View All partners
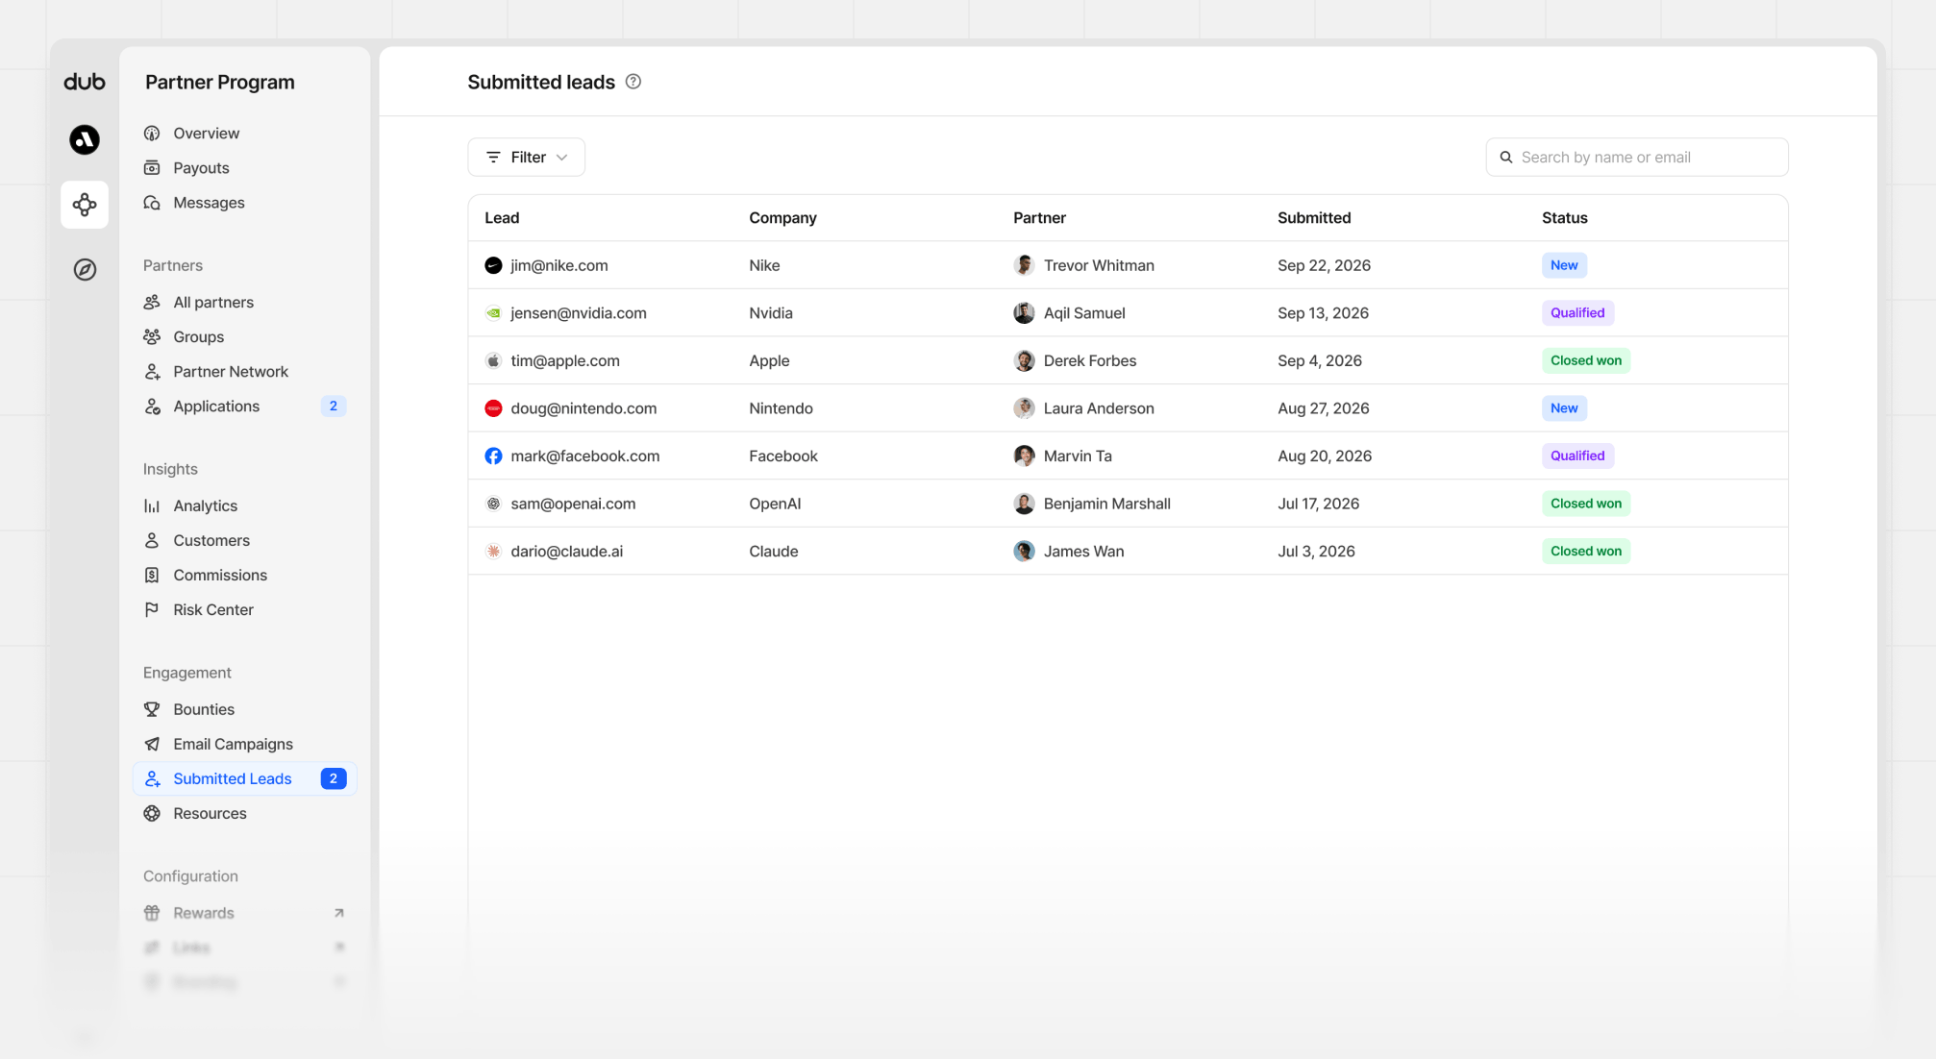The width and height of the screenshot is (1936, 1059). pos(245,303)
